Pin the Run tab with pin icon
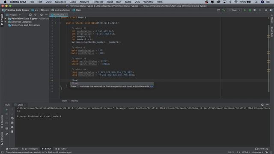Viewport: 274px width, 154px height. click(7, 134)
